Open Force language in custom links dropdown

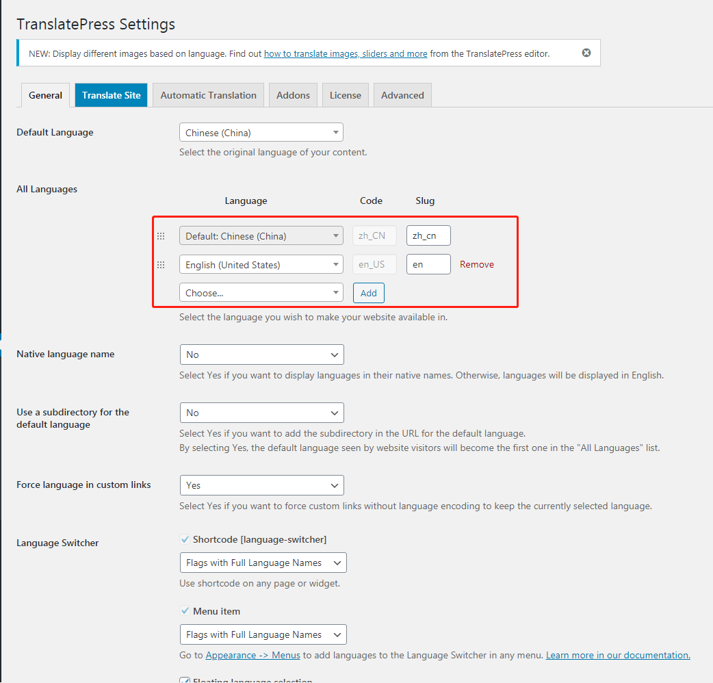pos(261,485)
